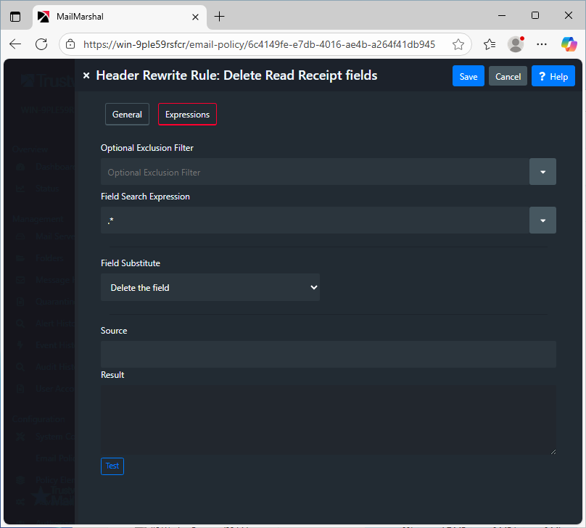Select the Expressions tab

[187, 115]
